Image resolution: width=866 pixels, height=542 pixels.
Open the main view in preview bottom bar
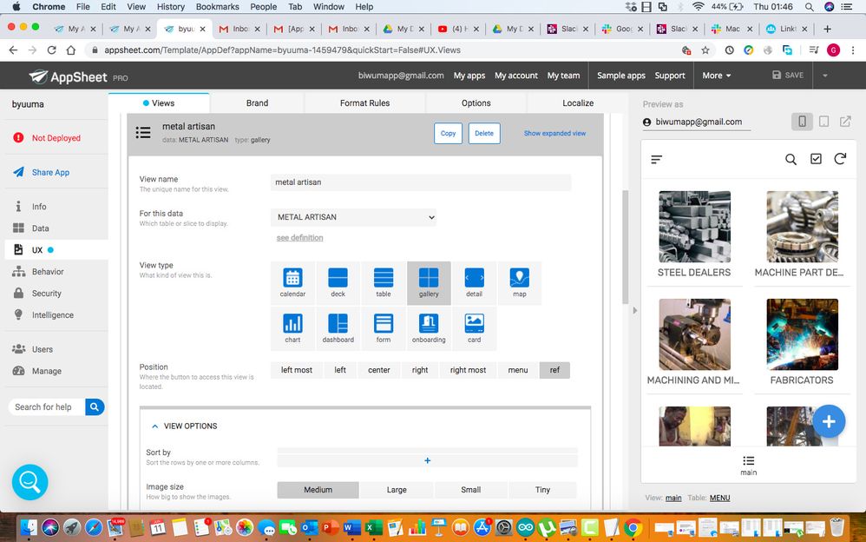[748, 465]
